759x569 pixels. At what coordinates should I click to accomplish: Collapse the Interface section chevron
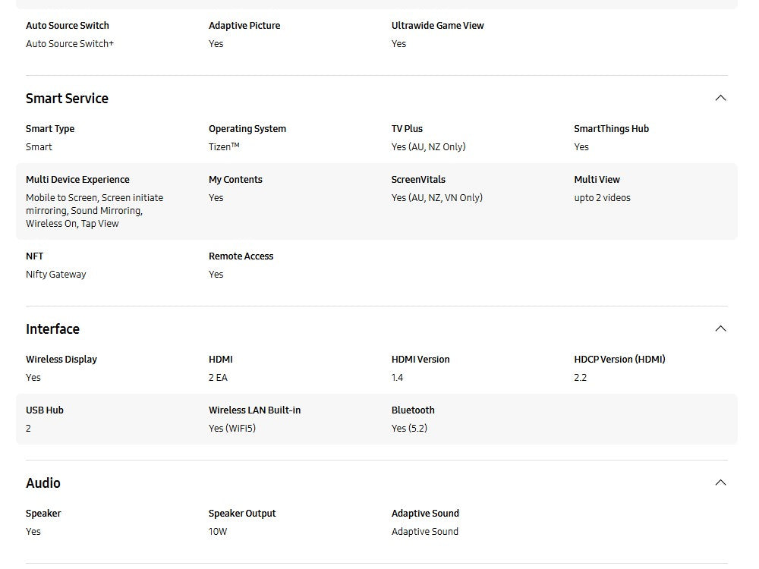coord(720,329)
